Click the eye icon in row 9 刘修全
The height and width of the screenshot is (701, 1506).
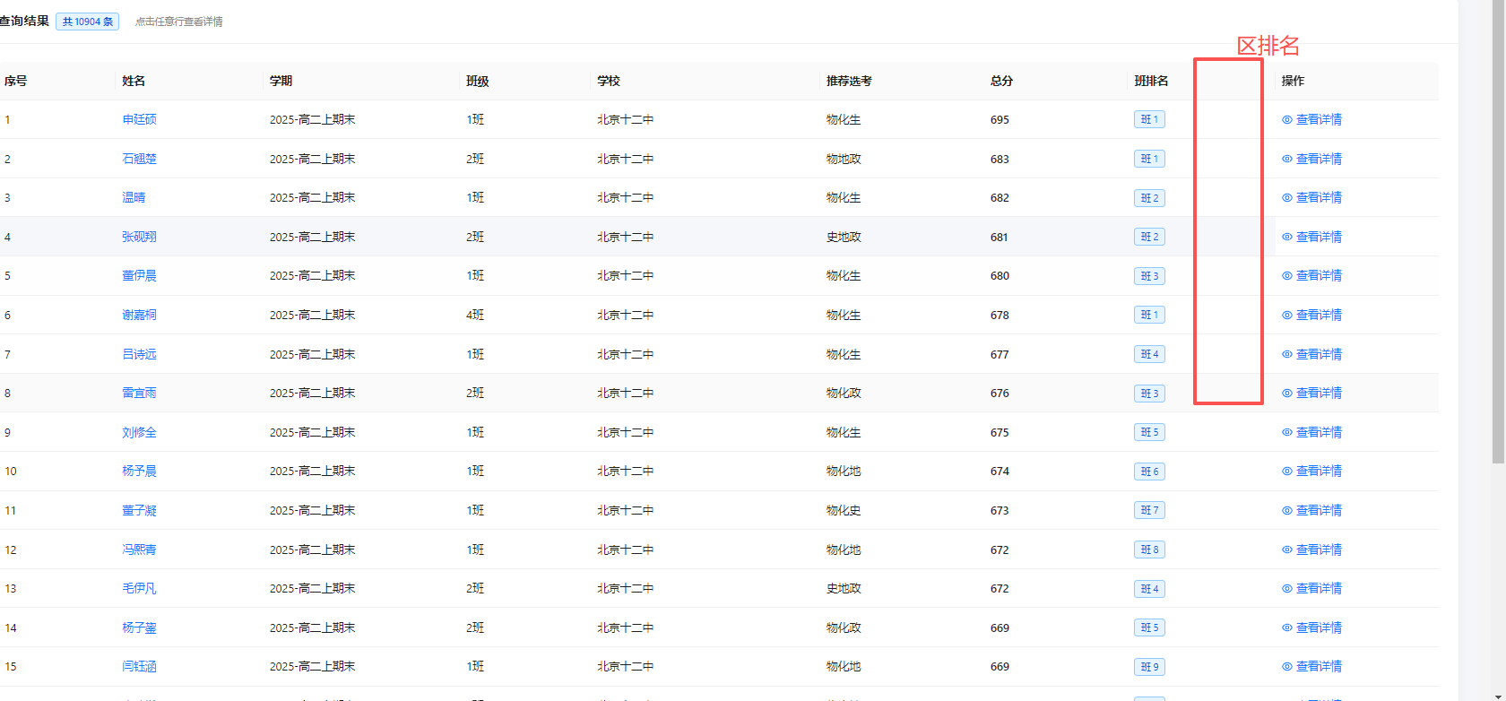pyautogui.click(x=1287, y=432)
